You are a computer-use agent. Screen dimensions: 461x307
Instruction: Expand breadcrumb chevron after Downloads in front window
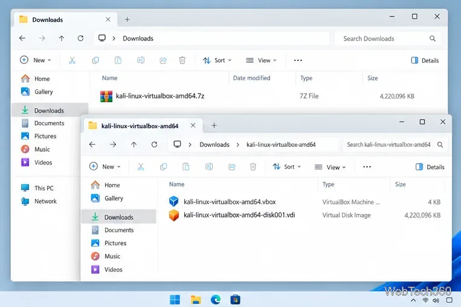coord(238,144)
